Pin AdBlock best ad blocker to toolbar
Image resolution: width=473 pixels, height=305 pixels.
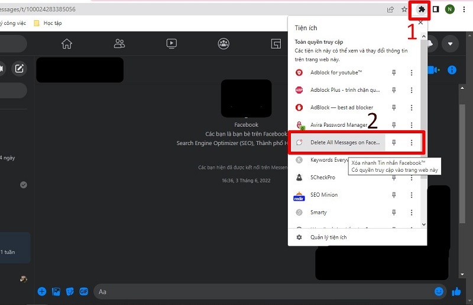coord(394,108)
